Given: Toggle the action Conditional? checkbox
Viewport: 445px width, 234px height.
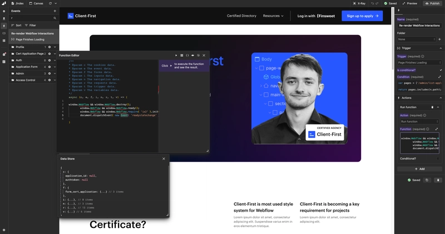Looking at the screenshot, I should 438,158.
